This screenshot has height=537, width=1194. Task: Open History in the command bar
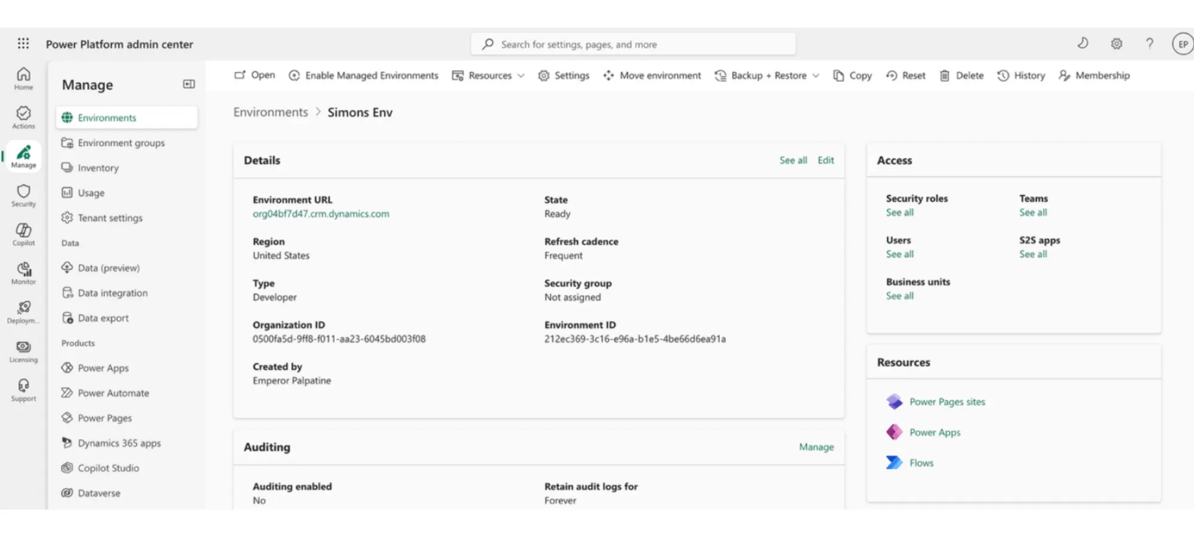(1021, 75)
